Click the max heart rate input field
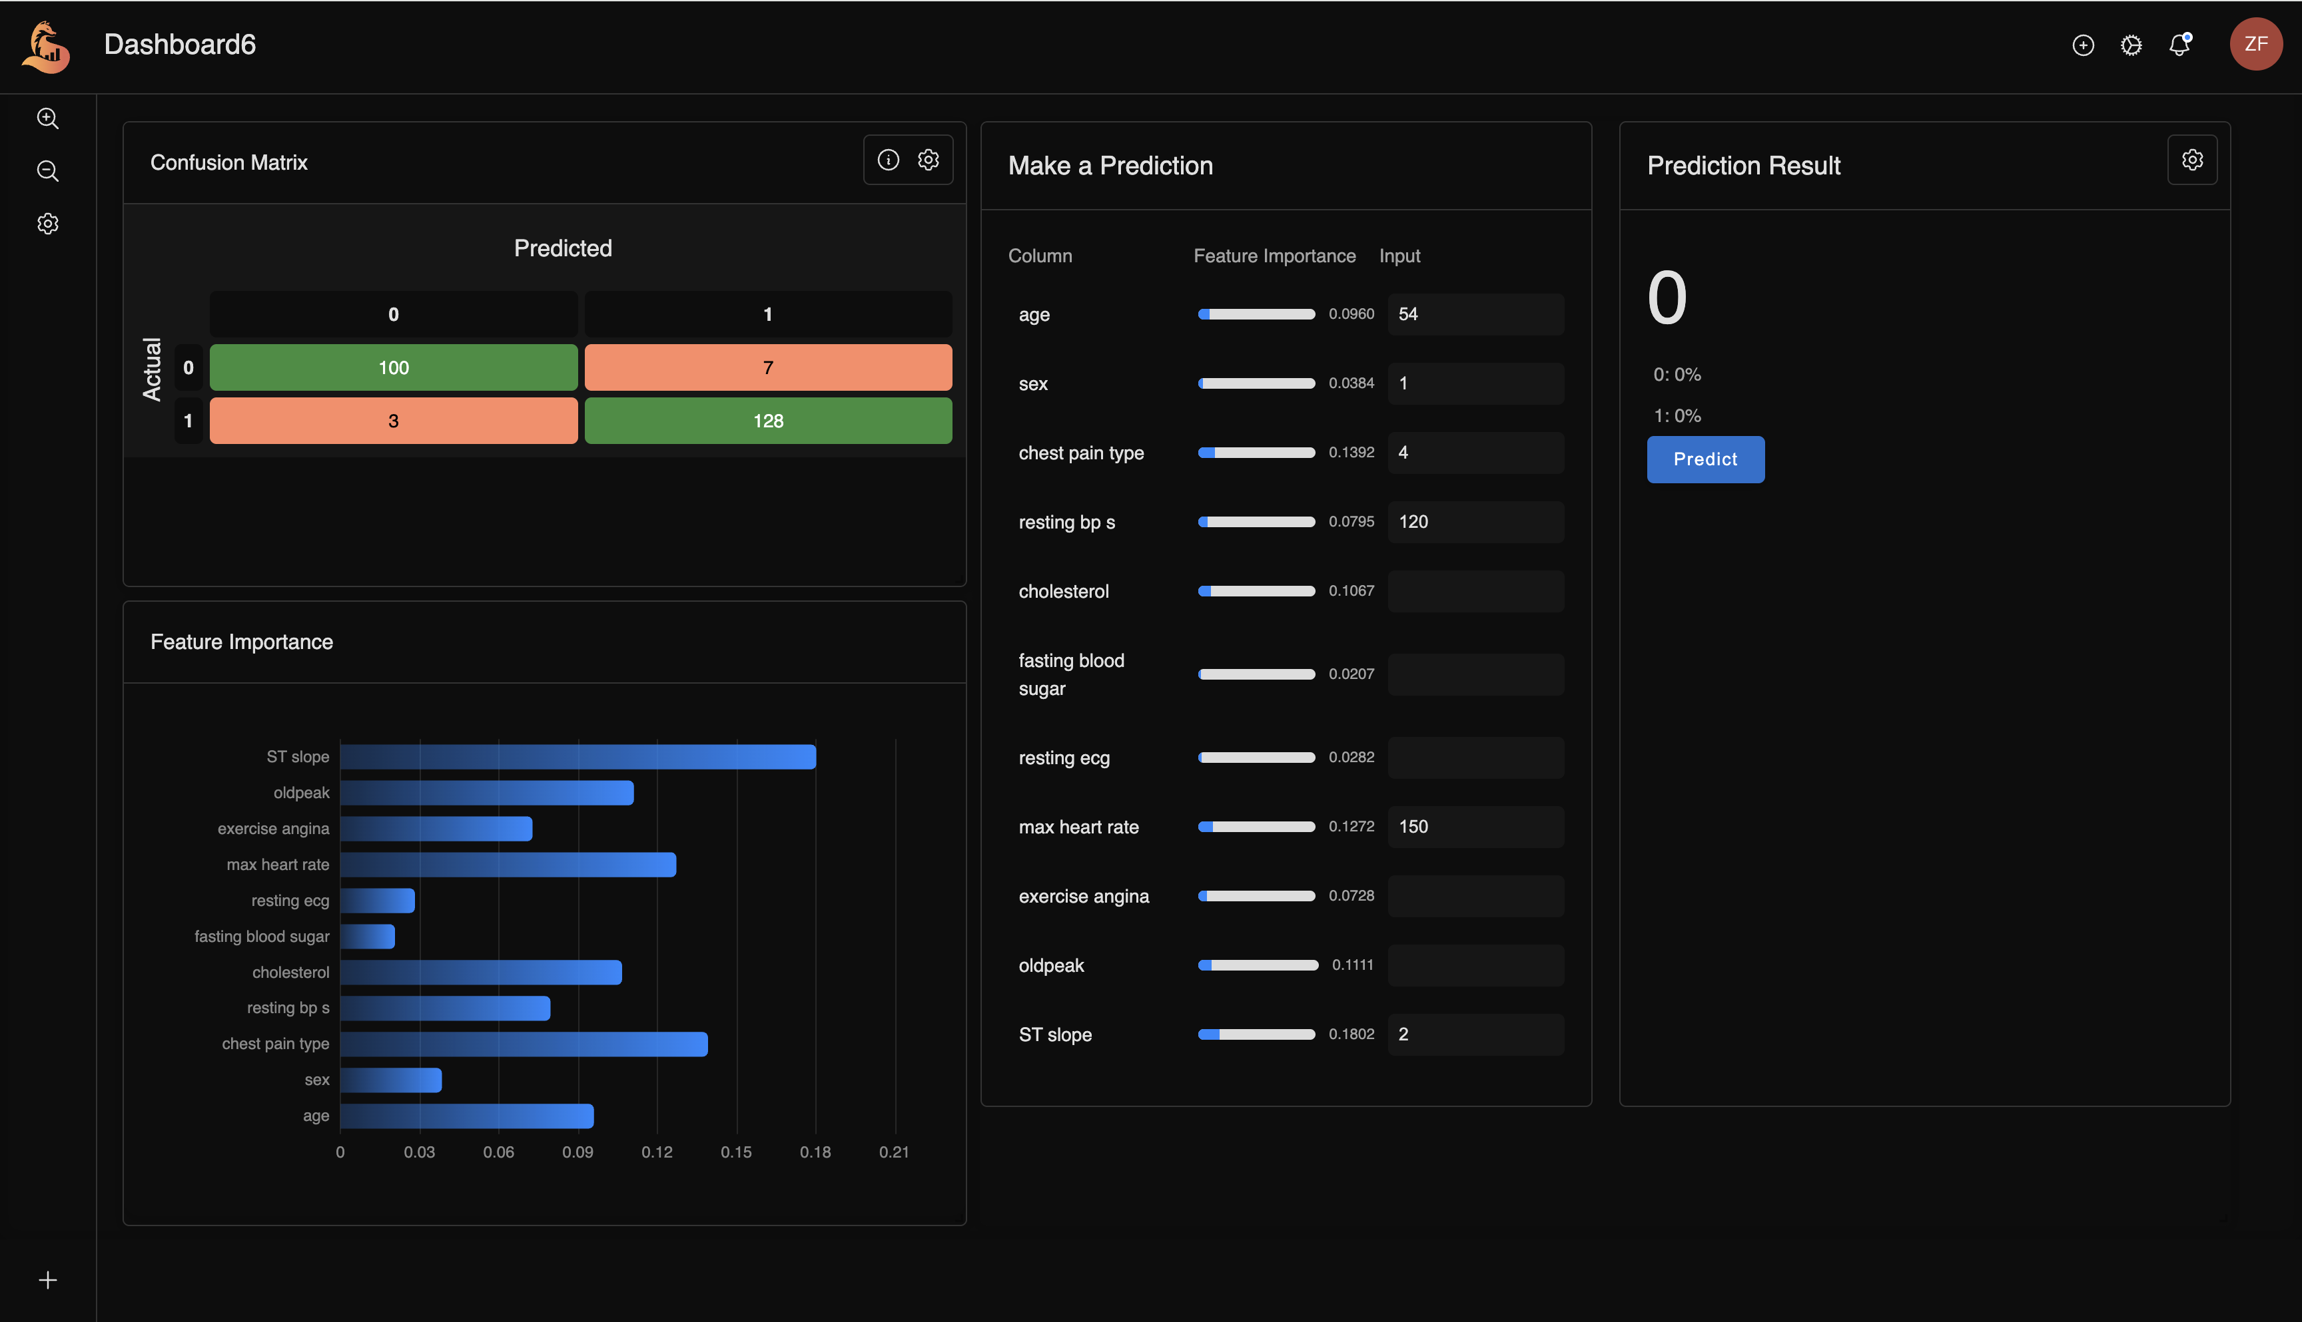Image resolution: width=2302 pixels, height=1322 pixels. point(1475,826)
